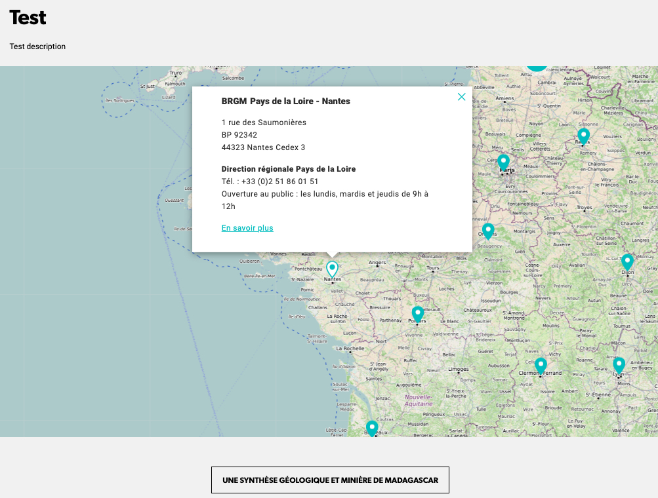Click the 'Amiens' label on the map
Image resolution: width=658 pixels, height=498 pixels.
504,98
